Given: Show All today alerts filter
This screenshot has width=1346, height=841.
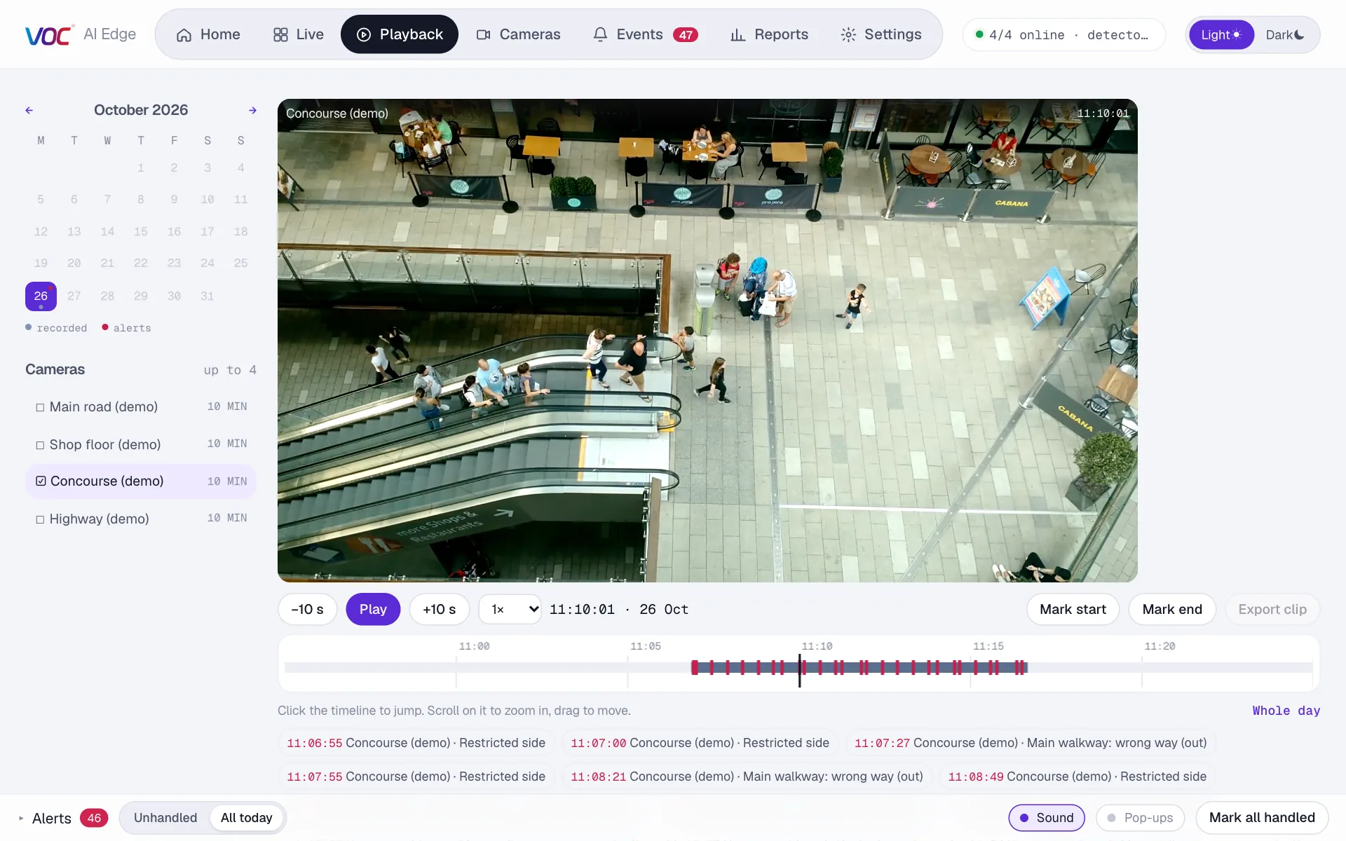Looking at the screenshot, I should click(246, 818).
